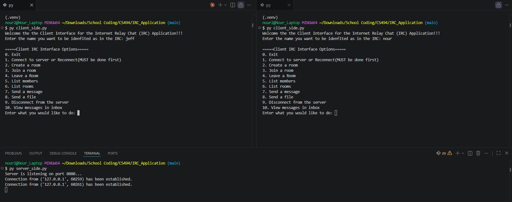Click '0. Exit' option in left terminal
The width and height of the screenshot is (512, 202).
[x=13, y=55]
